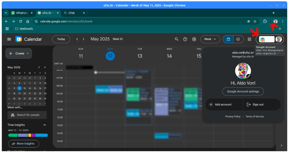Switch to Calendar view toggle
289x153 pixels.
228,39
